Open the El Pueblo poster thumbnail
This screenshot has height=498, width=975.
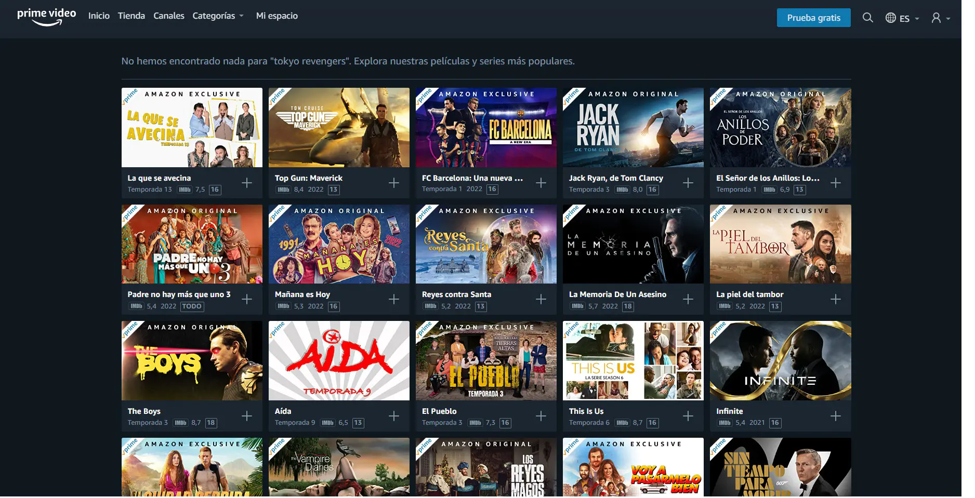click(x=486, y=360)
